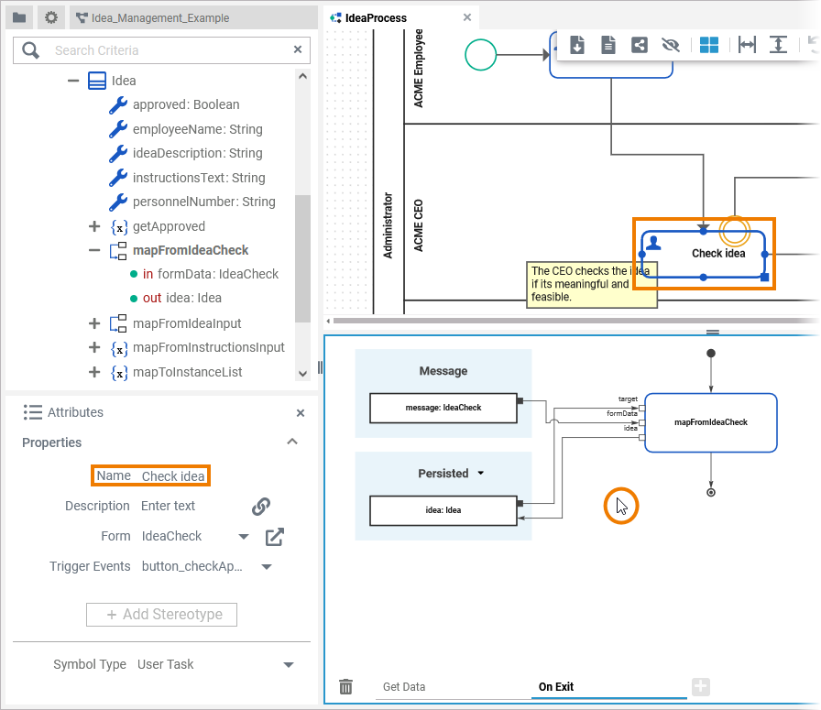821x710 pixels.
Task: Apply horizontal spacing using the toolbar icon
Action: coord(746,44)
